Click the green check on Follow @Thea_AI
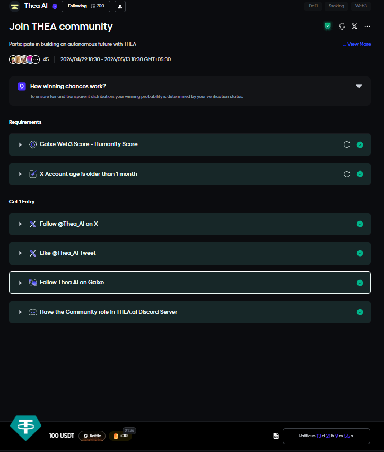The image size is (384, 452). pos(360,224)
